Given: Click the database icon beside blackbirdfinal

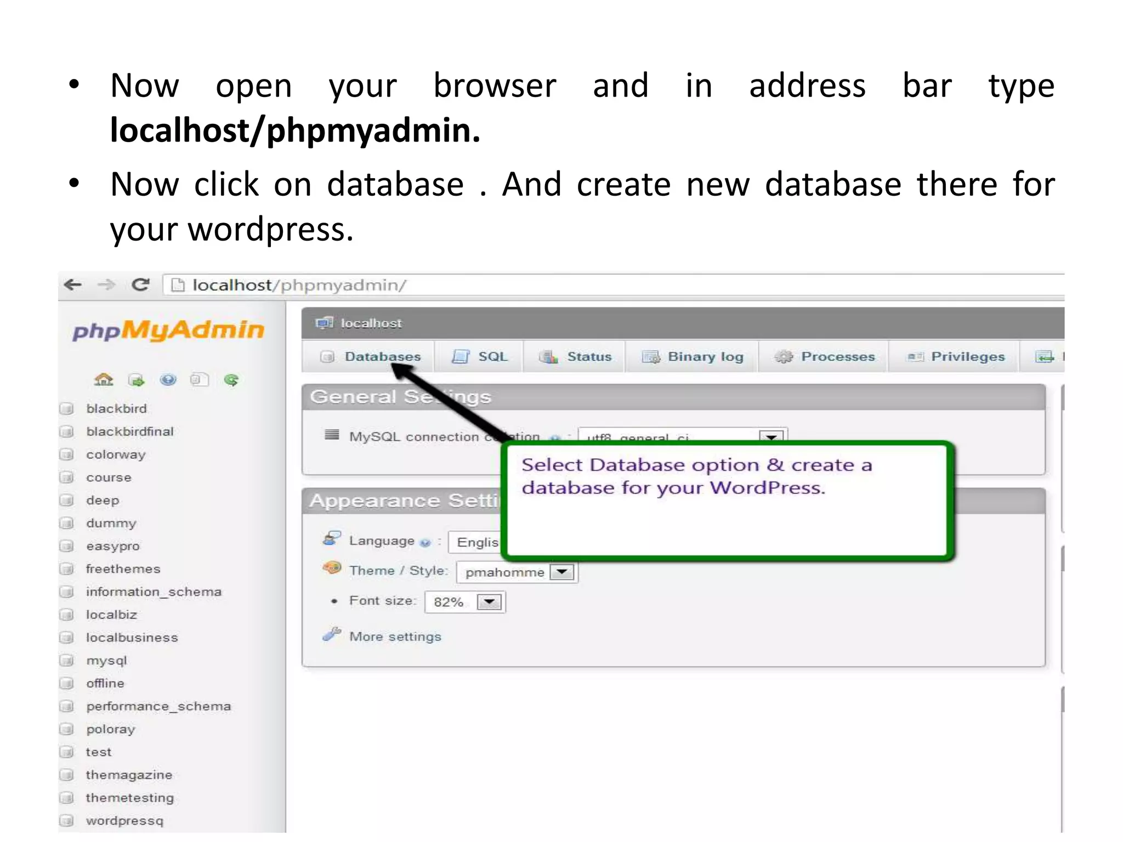Looking at the screenshot, I should (x=67, y=431).
